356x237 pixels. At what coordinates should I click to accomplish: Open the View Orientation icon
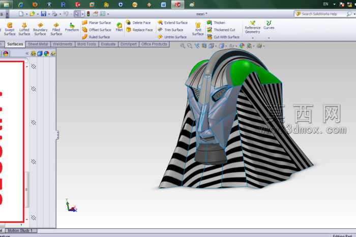click(211, 46)
